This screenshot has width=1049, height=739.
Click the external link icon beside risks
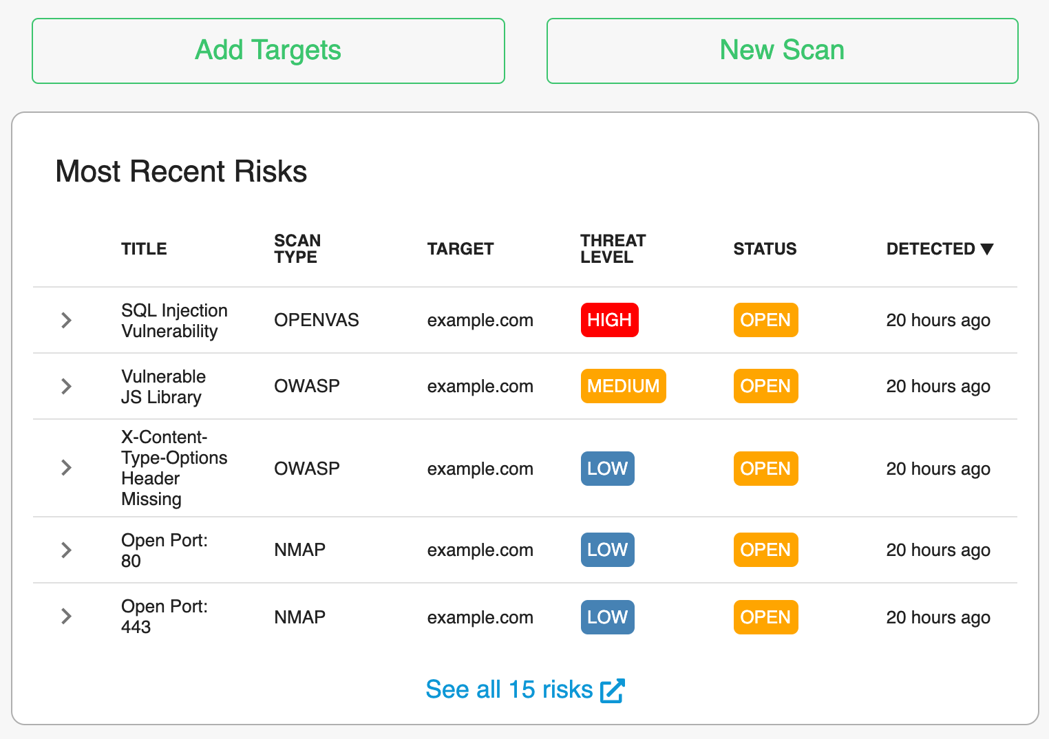coord(612,690)
